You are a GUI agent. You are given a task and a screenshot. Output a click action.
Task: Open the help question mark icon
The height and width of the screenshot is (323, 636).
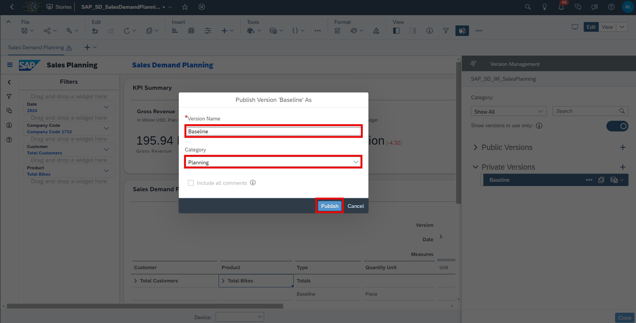tap(611, 7)
